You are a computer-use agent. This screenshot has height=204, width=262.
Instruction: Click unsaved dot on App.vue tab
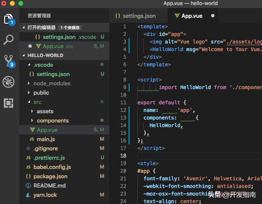pyautogui.click(x=213, y=16)
